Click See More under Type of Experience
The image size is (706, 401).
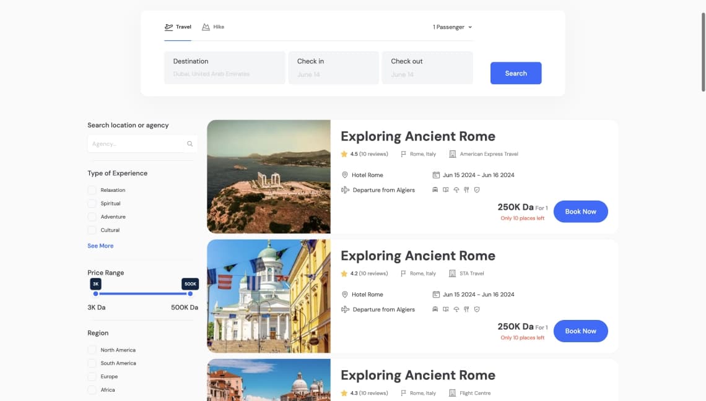(x=100, y=246)
